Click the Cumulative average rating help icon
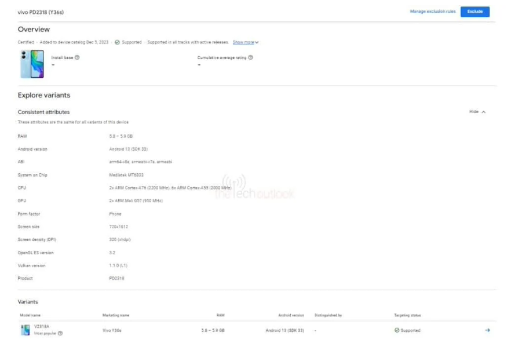The height and width of the screenshot is (354, 529). tap(251, 56)
